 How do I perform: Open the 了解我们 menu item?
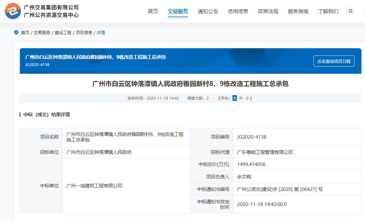click(x=328, y=11)
